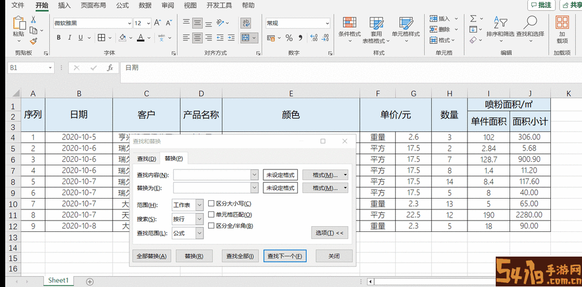The height and width of the screenshot is (287, 582).
Task: Open the 公式 ribbon tab
Action: point(122,6)
